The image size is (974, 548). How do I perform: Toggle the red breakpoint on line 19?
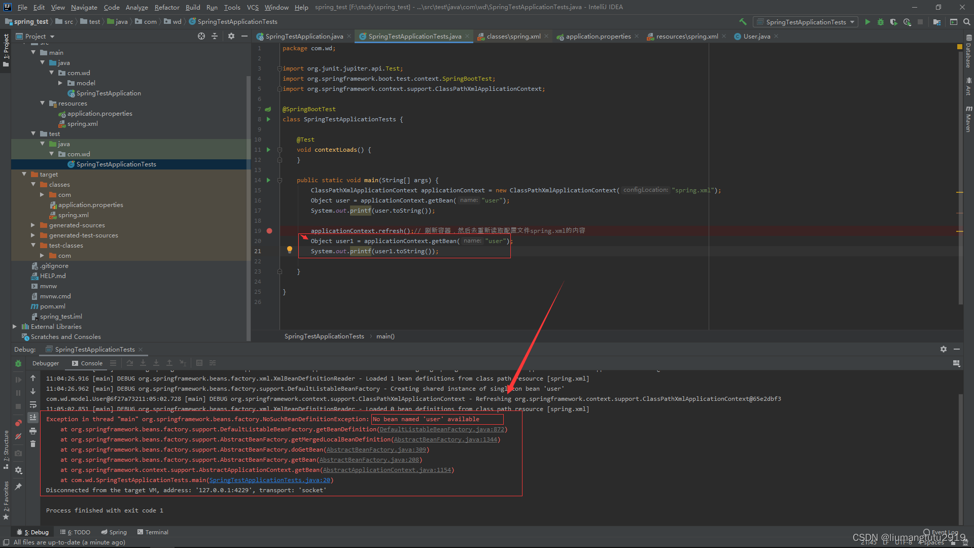pyautogui.click(x=269, y=230)
